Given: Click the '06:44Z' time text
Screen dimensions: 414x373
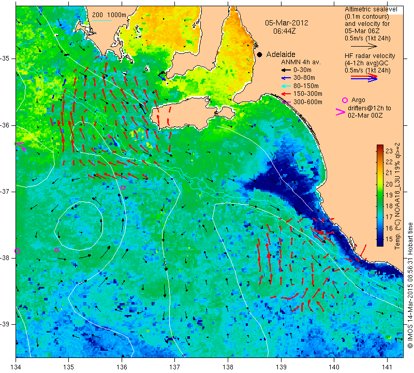Looking at the screenshot, I should coord(284,31).
